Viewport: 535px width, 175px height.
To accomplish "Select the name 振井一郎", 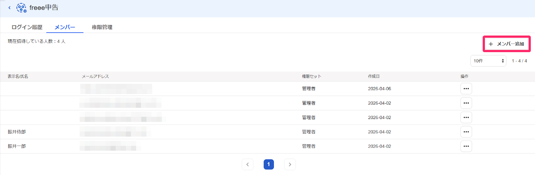I will (x=17, y=146).
